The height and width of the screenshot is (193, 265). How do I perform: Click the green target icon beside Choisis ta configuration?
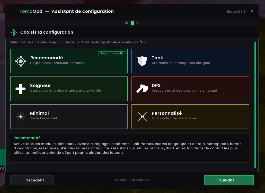pos(14,32)
